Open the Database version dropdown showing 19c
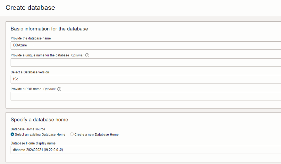The height and width of the screenshot is (164, 281). click(x=145, y=79)
